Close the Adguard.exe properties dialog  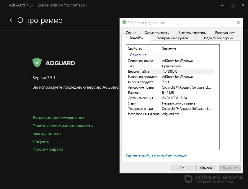(x=239, y=22)
